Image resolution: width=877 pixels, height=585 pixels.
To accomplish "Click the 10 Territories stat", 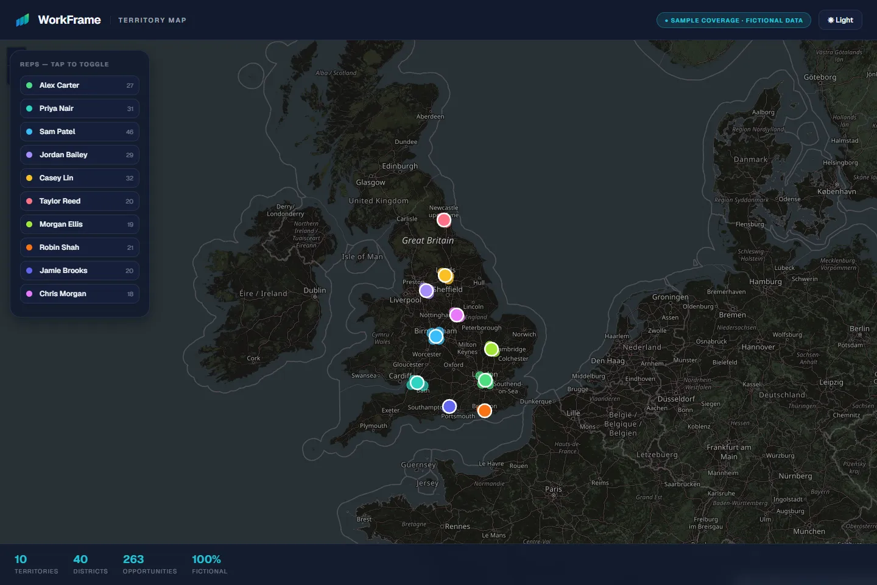I will [37, 564].
